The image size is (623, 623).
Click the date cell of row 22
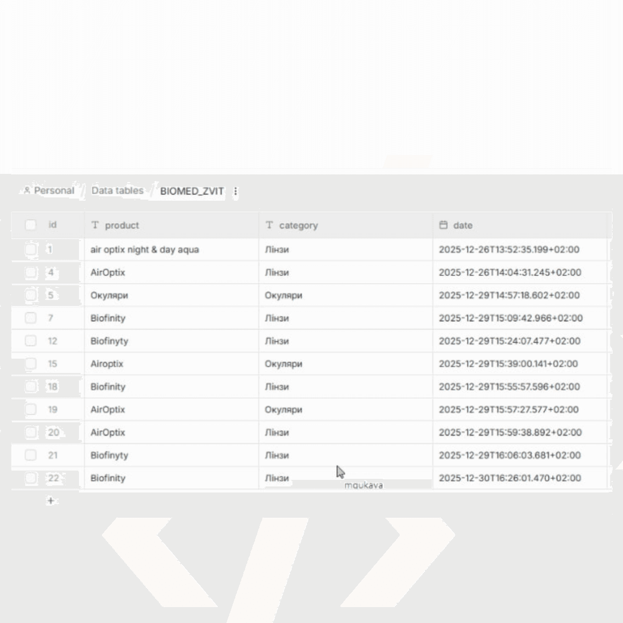coord(509,478)
